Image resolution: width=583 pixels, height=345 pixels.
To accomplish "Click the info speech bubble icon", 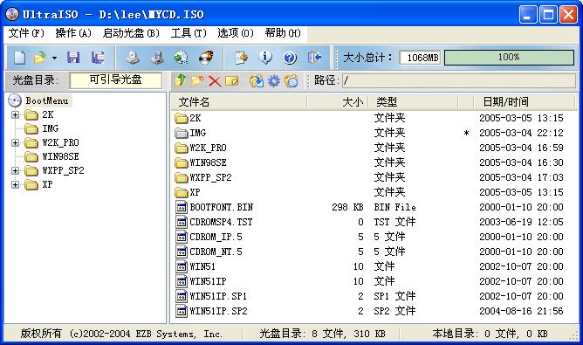I will coord(265,58).
